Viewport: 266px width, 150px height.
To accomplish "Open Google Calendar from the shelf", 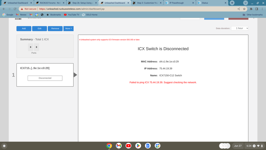I will (x=157, y=146).
